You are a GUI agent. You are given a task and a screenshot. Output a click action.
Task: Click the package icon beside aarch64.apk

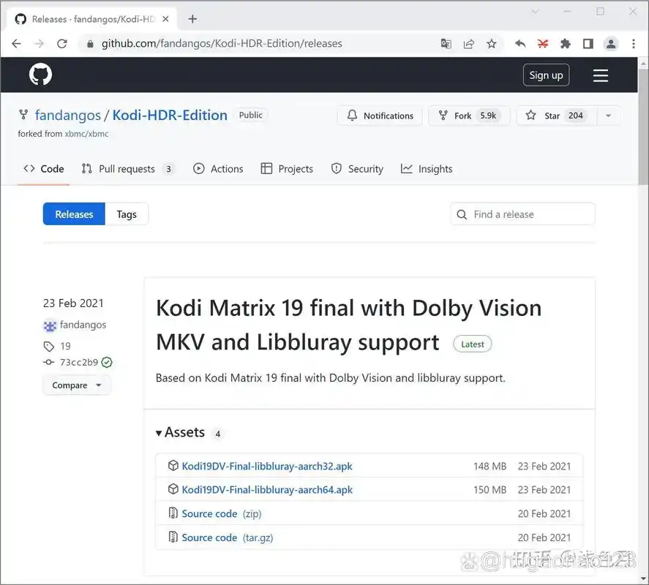(x=173, y=489)
